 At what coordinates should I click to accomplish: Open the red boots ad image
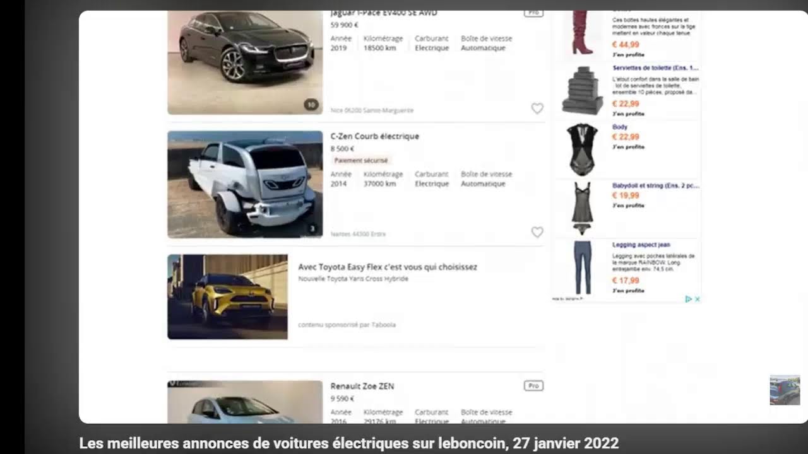pos(582,33)
